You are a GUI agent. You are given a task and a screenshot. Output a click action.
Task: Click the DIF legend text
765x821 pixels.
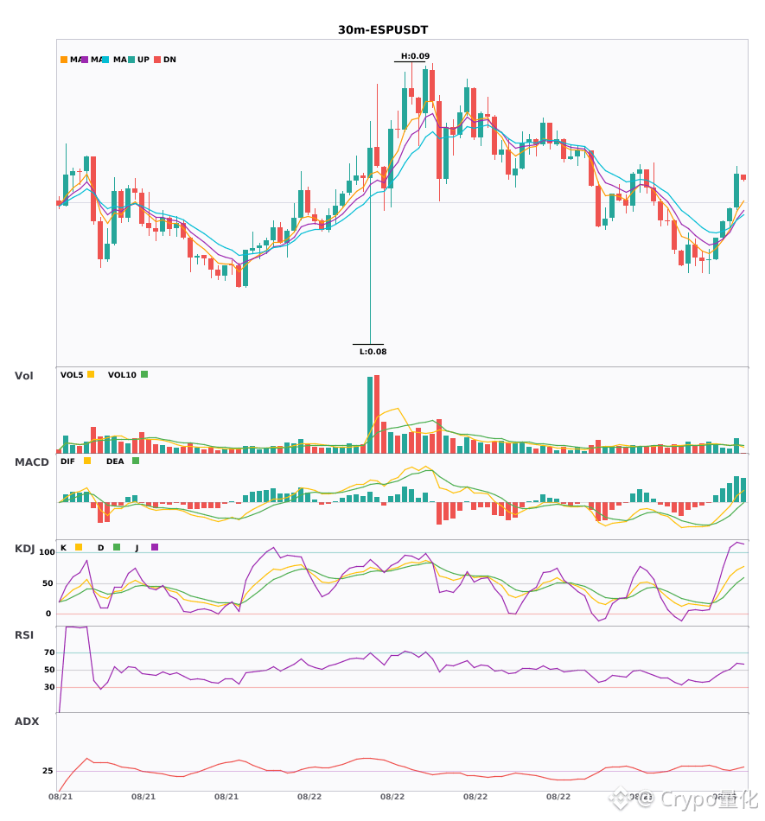[67, 461]
